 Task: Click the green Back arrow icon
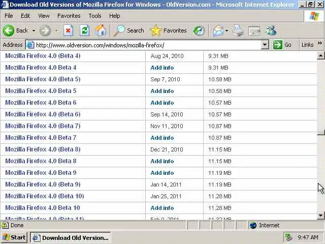(9, 30)
